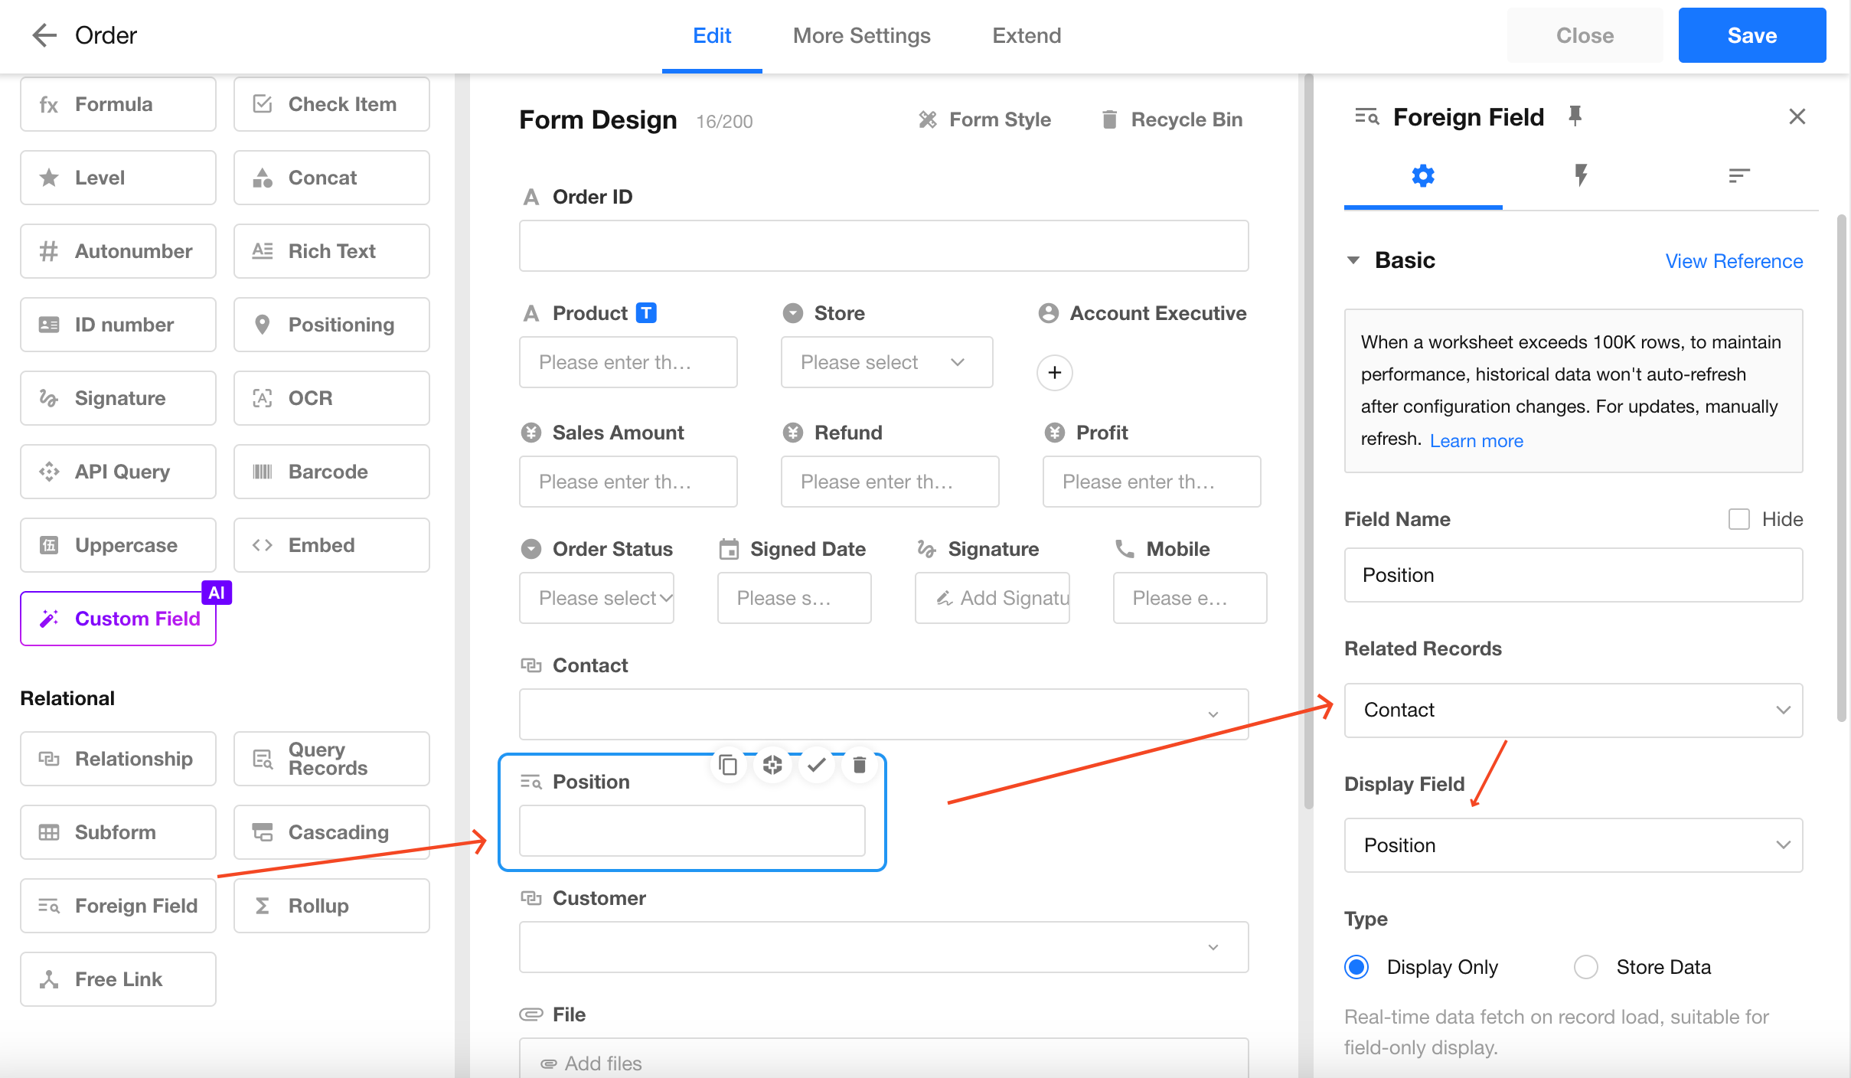
Task: Add the Embed field type
Action: point(331,545)
